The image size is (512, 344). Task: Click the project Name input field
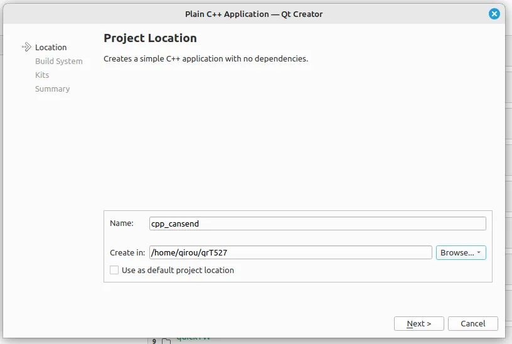[317, 223]
